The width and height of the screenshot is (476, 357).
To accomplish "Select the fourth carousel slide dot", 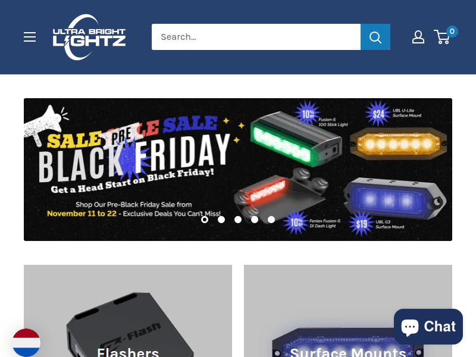I will [x=255, y=220].
